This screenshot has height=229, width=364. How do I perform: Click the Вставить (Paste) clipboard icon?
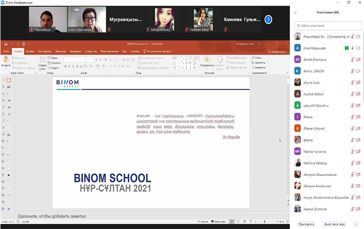pyautogui.click(x=6, y=60)
